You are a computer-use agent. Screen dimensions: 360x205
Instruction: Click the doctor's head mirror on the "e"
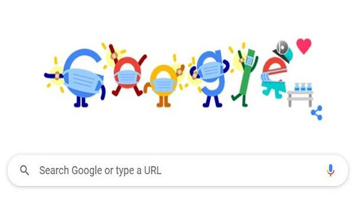pyautogui.click(x=282, y=47)
